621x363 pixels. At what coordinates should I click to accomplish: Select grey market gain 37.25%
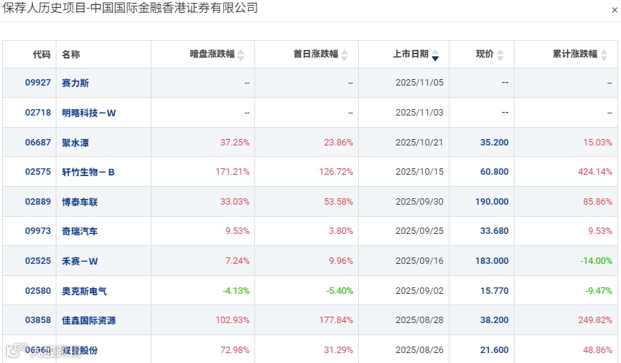coord(235,143)
